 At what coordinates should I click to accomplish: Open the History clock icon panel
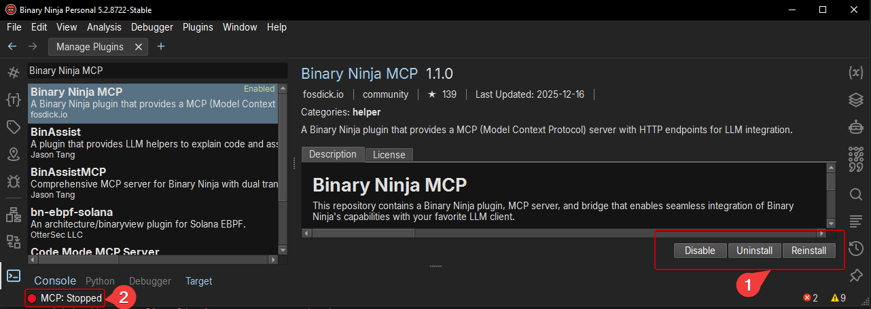(856, 248)
